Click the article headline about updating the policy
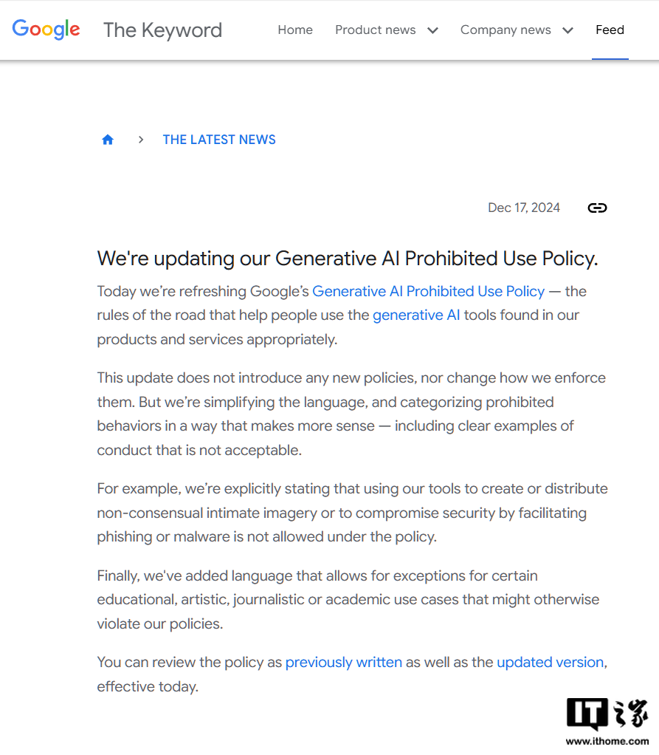This screenshot has height=755, width=659. point(347,259)
